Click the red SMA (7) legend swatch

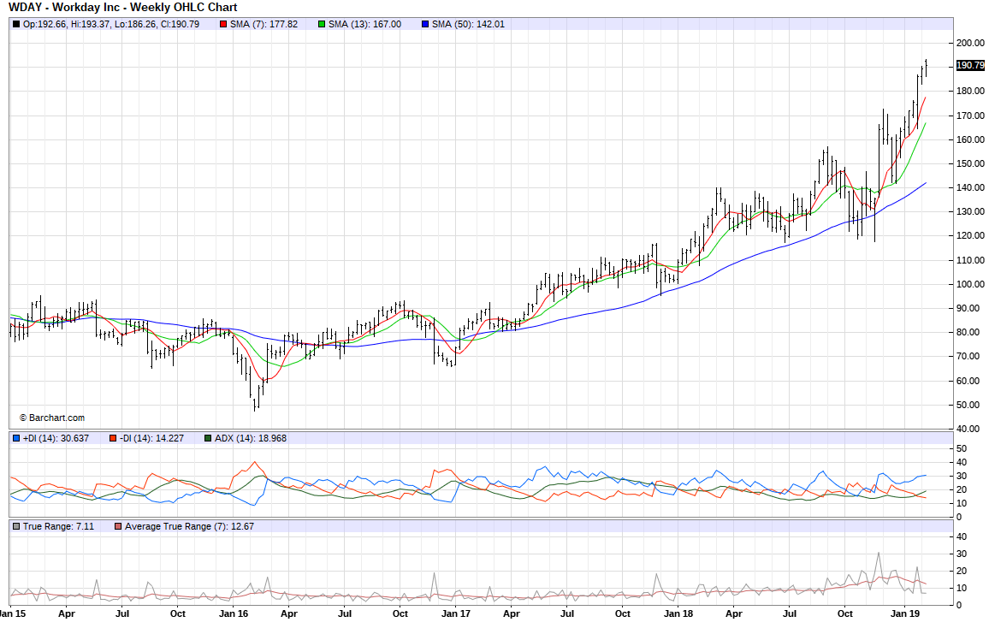coord(223,25)
